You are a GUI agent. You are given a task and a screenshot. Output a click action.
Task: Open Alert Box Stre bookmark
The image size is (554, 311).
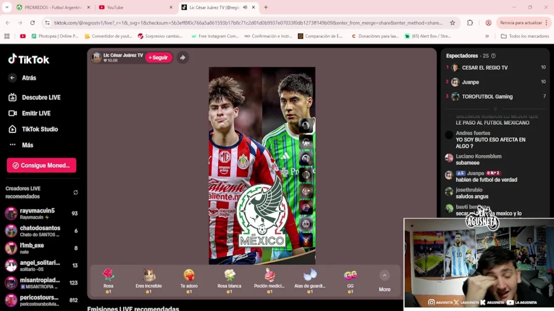point(428,36)
